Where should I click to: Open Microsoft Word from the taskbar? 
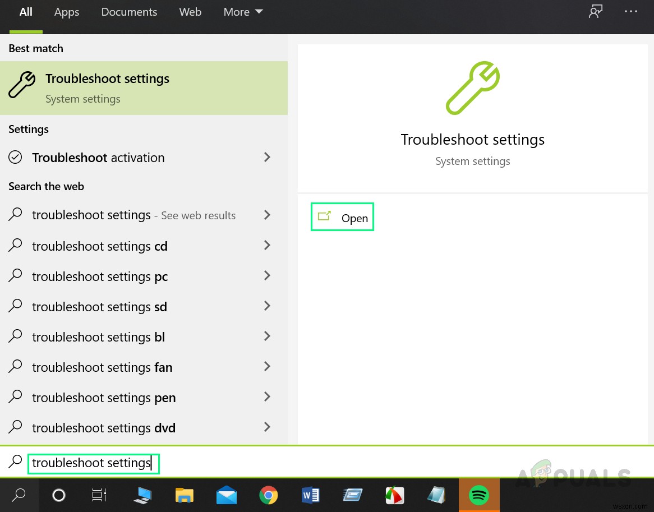coord(310,495)
